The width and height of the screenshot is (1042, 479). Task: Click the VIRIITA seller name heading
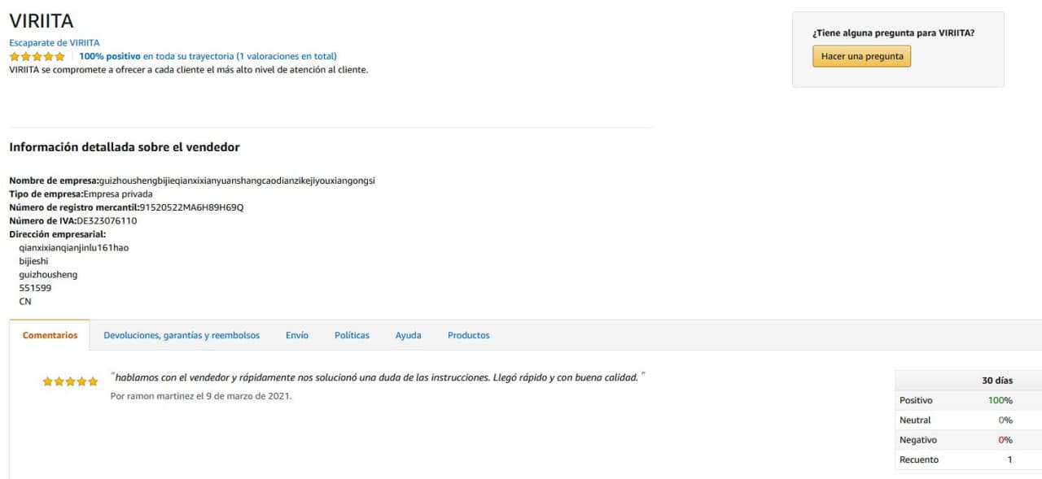[41, 22]
